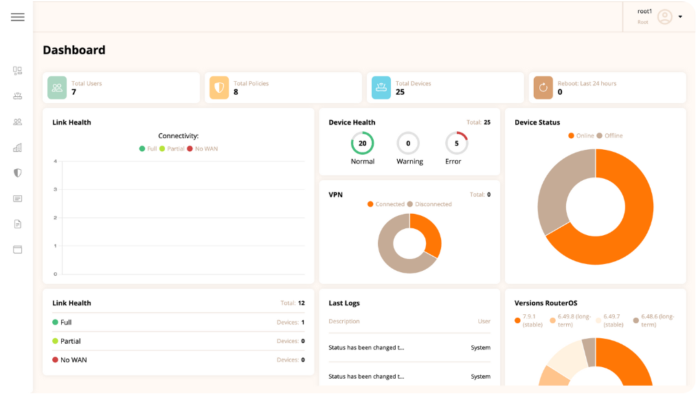Click the user avatar icon
Viewport: 698px width, 396px height.
click(x=664, y=17)
